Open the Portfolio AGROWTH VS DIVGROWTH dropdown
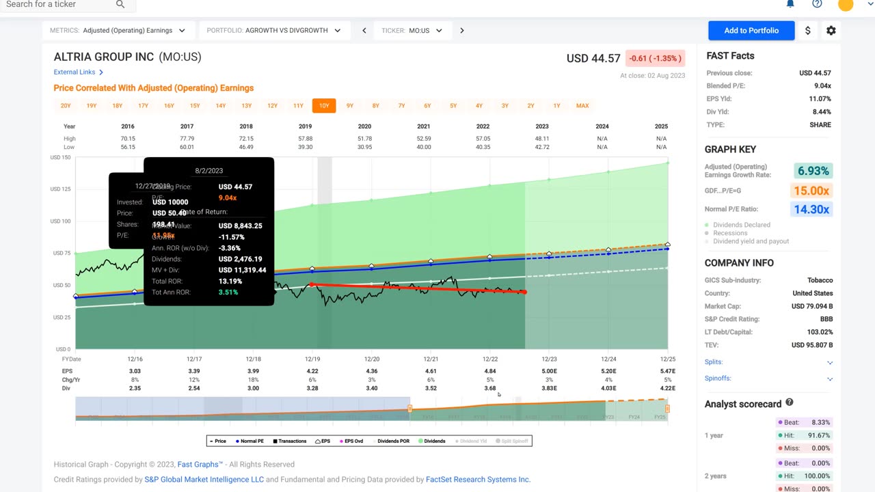Viewport: 875px width, 492px height. pyautogui.click(x=275, y=31)
